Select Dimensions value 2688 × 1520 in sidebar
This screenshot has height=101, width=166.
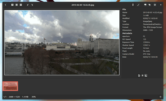148,30
